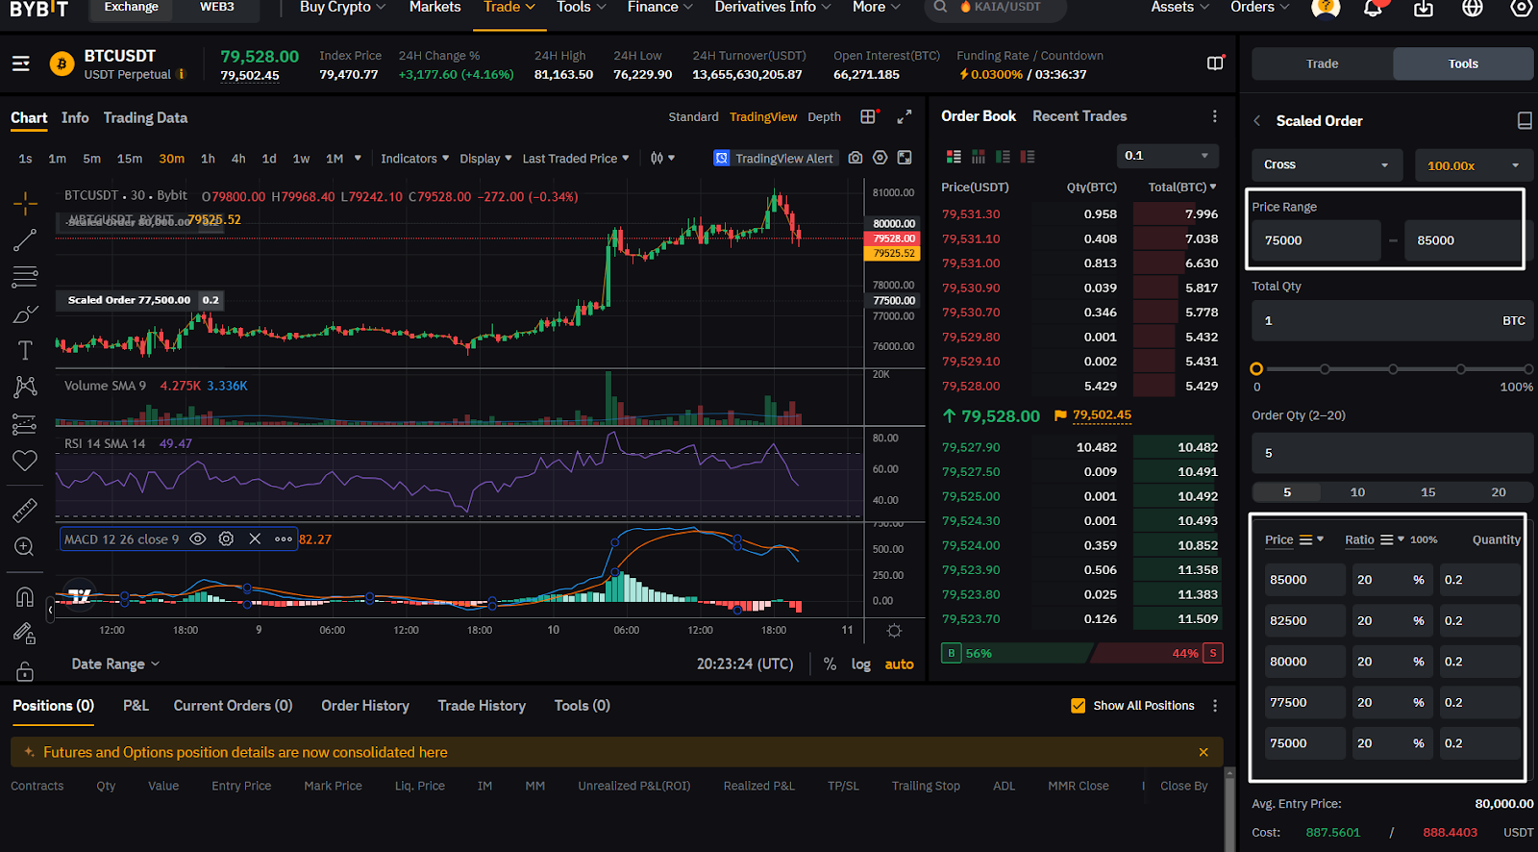This screenshot has height=852, width=1538.
Task: Remove the MACD indicator
Action: click(x=255, y=539)
